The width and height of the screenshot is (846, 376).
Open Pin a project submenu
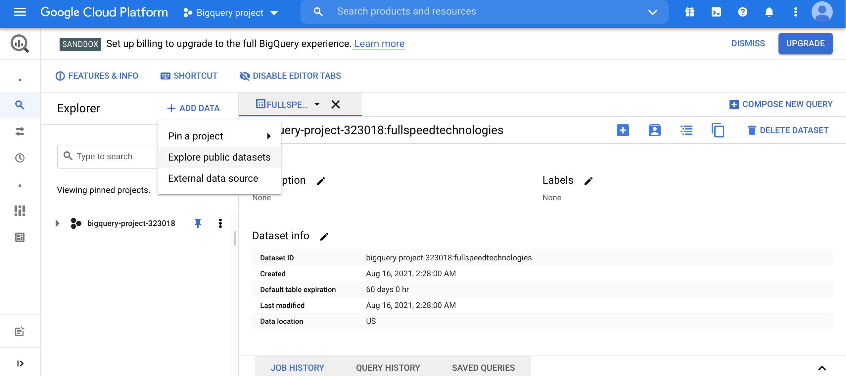219,136
